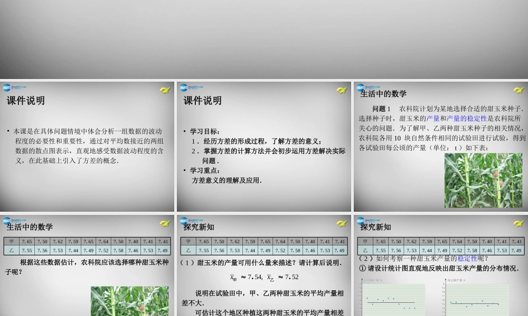The height and width of the screenshot is (316, 528).
Task: Open the 课件说明 slide starting with 本课是在具体问题情境中
Action: tap(87, 146)
